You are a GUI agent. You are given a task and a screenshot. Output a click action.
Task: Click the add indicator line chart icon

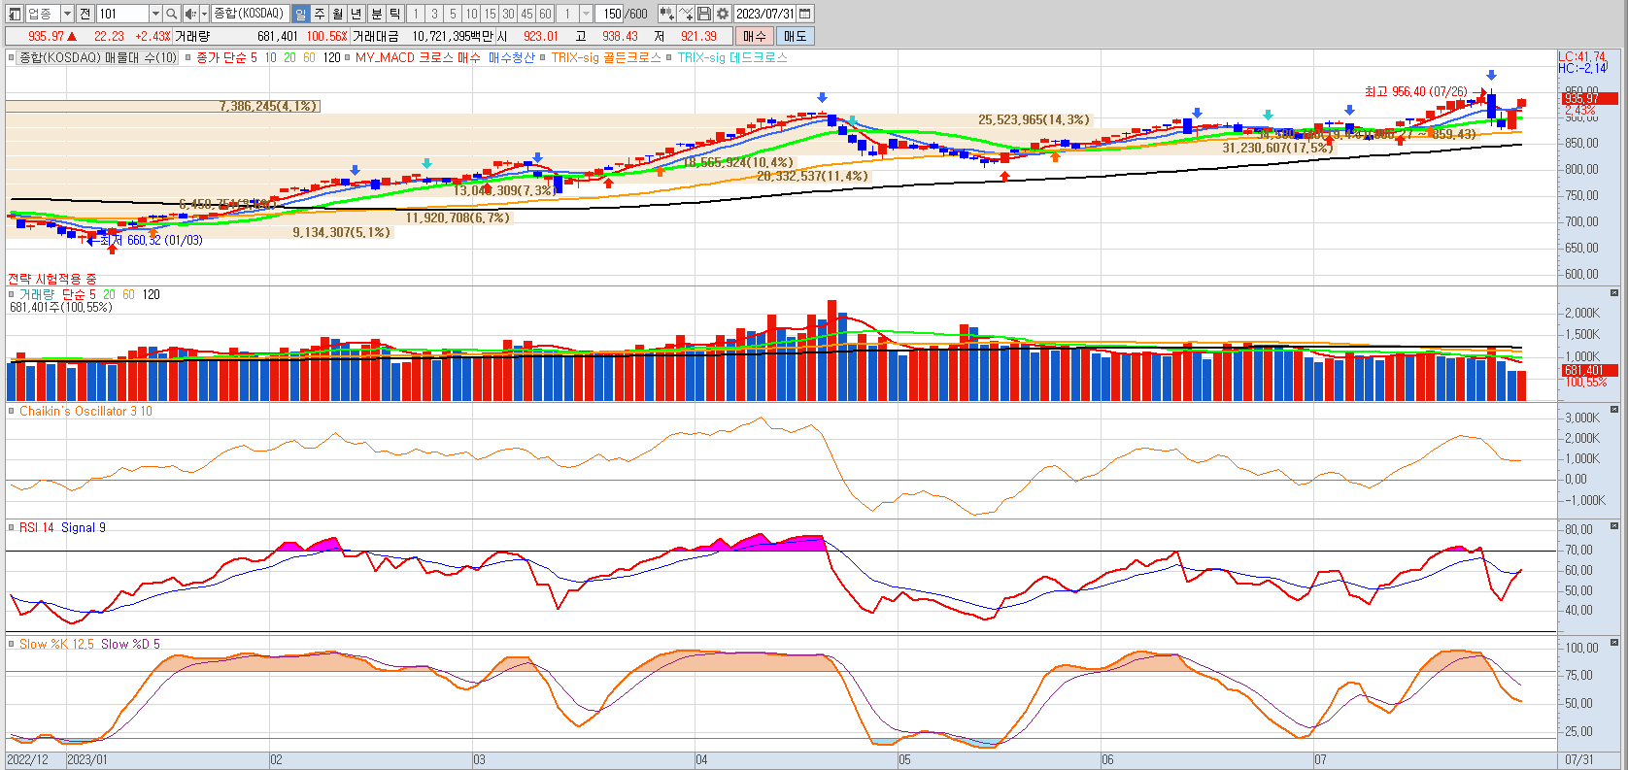pyautogui.click(x=686, y=14)
